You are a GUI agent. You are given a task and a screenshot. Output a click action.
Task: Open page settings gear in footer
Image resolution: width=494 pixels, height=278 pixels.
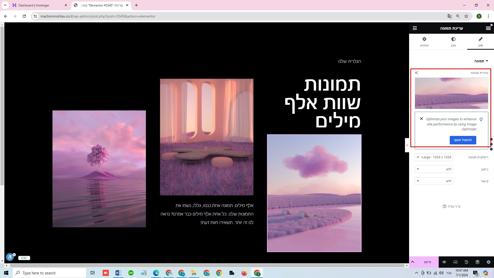click(x=488, y=262)
